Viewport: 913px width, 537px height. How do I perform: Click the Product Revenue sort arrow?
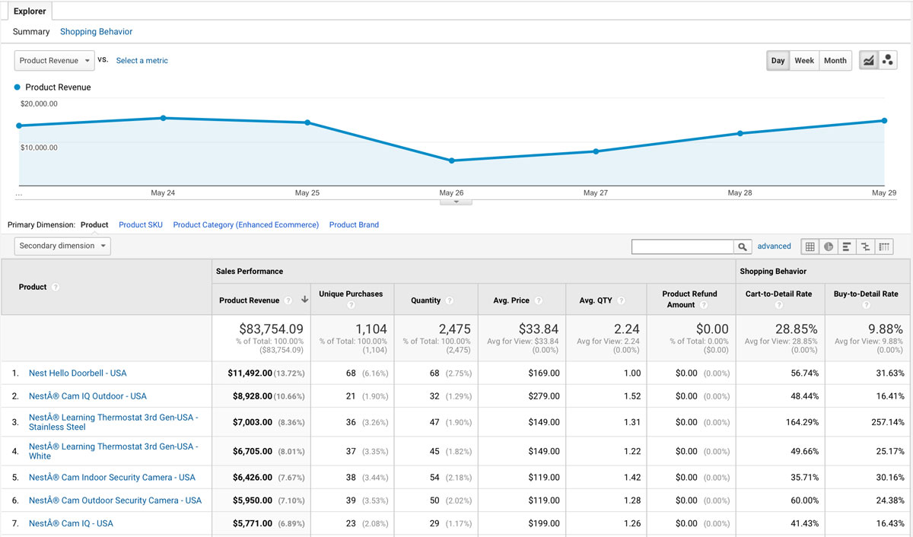click(x=304, y=299)
